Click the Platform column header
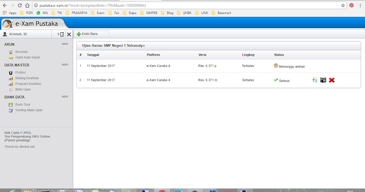The height and width of the screenshot is (192, 365). coord(153,55)
